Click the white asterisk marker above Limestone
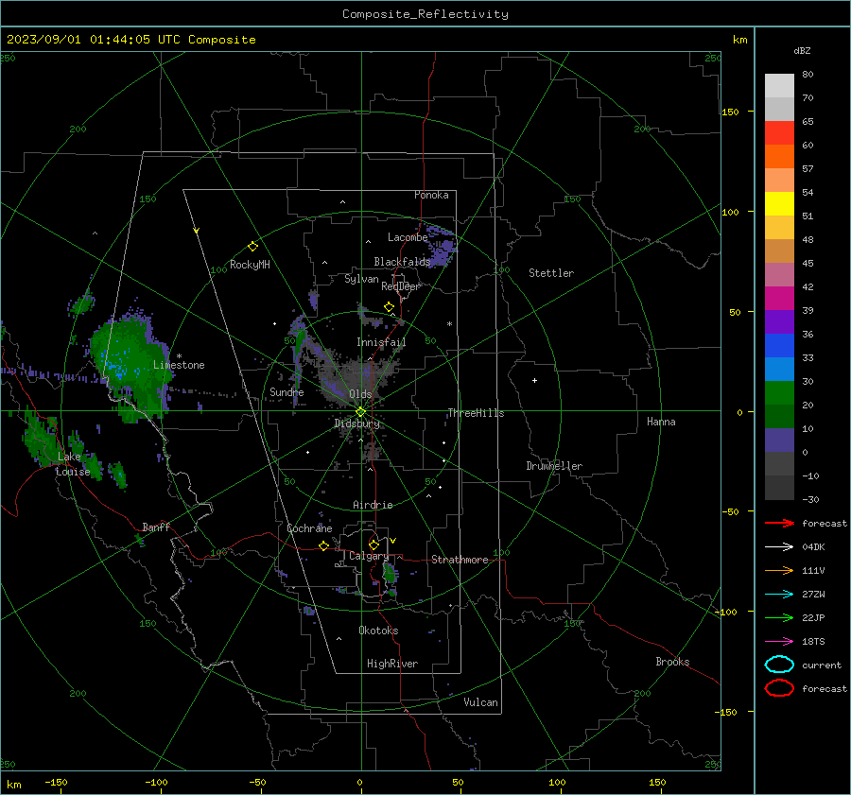The height and width of the screenshot is (795, 851). tap(179, 356)
